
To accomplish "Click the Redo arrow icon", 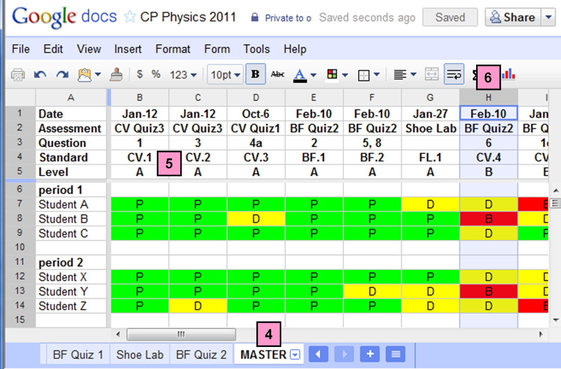I will click(x=62, y=75).
